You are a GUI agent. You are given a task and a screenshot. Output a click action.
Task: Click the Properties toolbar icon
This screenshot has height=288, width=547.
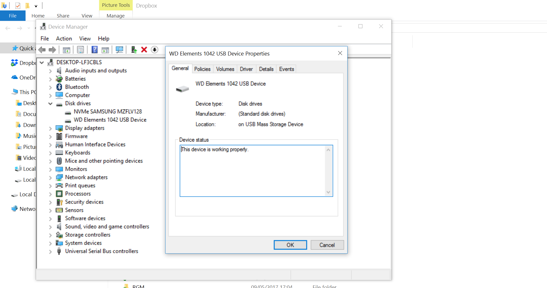click(80, 50)
